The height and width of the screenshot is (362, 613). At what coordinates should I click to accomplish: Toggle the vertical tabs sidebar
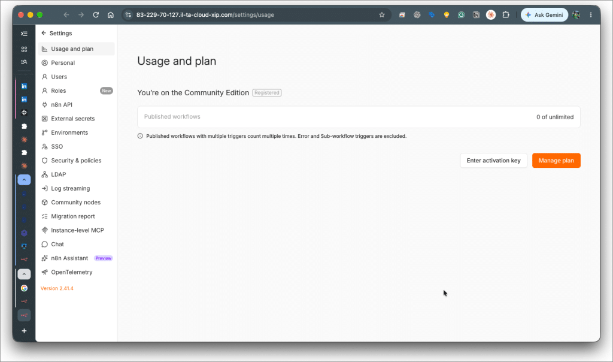click(24, 34)
